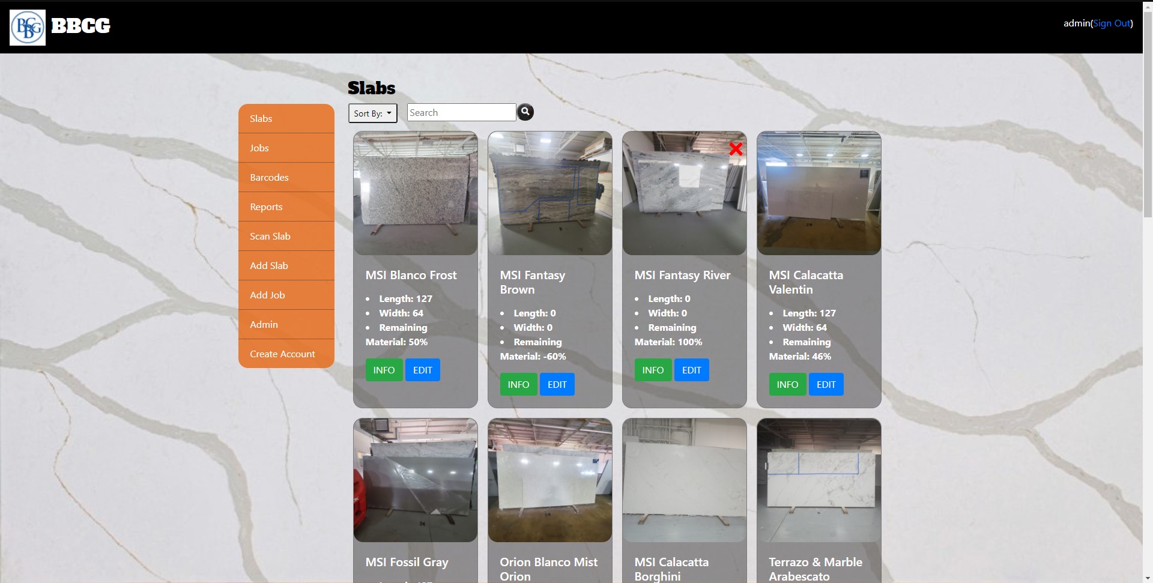Click the MSI Fossil Gray title

click(407, 562)
